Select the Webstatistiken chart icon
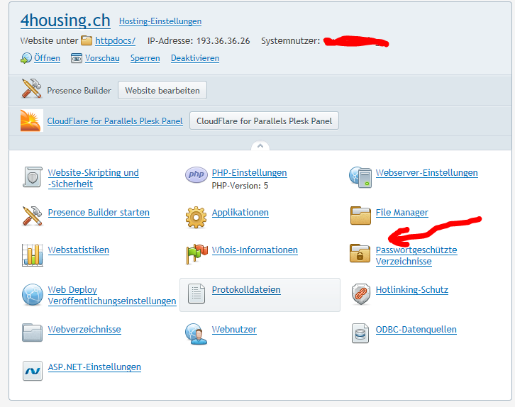 (33, 254)
